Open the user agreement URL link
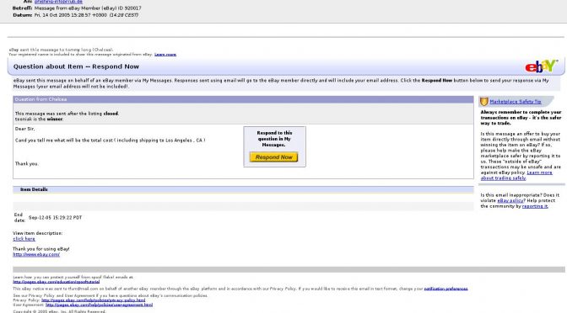The height and width of the screenshot is (313, 567). (99, 305)
